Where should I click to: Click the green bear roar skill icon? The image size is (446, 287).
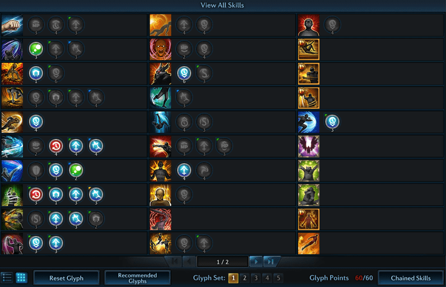coord(309,170)
